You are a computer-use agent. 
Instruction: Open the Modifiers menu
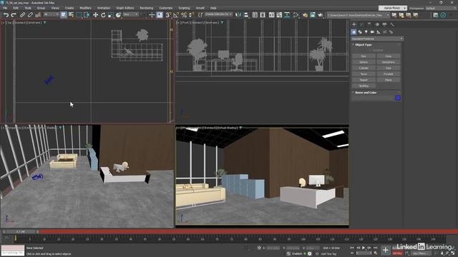[x=85, y=8]
